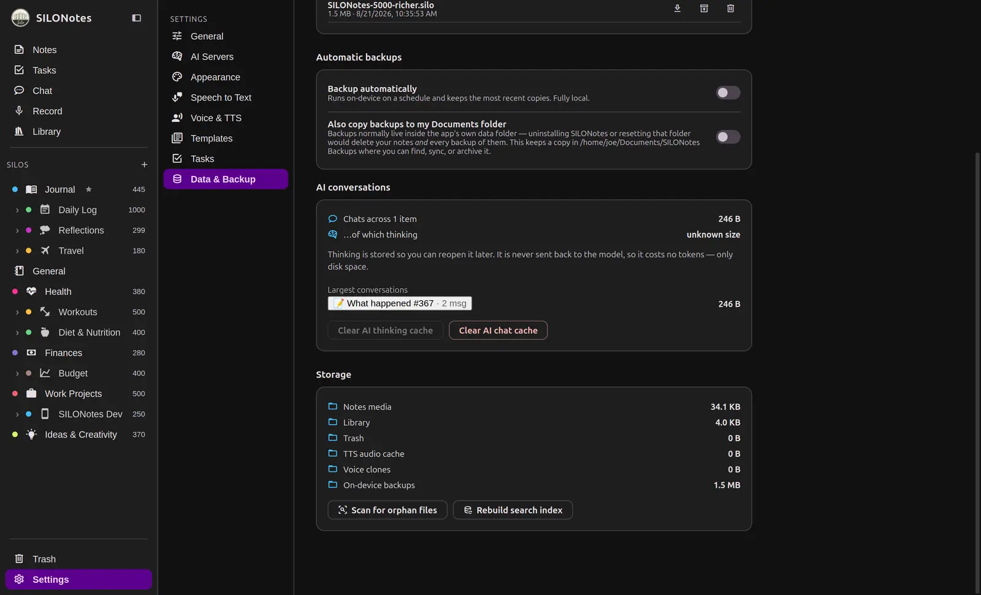This screenshot has width=981, height=595.
Task: Click the Finances silo cash icon
Action: pyautogui.click(x=31, y=353)
